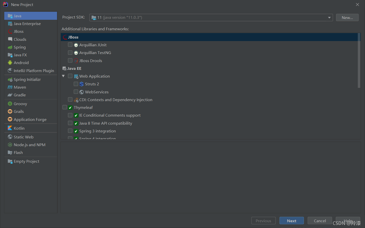This screenshot has width=365, height=228.
Task: Click the Clouds icon in sidebar
Action: coord(10,39)
